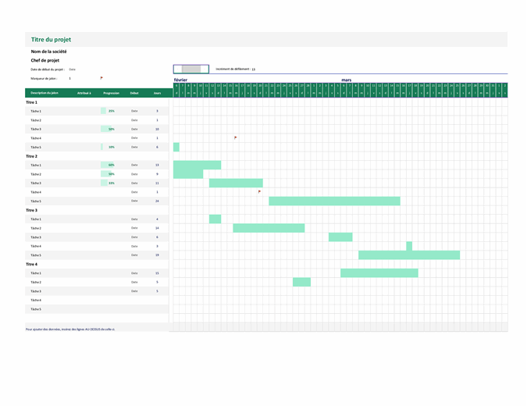Screen dimensions: 527x406
Task: Select the Incrément de défilement value
Action: click(254, 69)
